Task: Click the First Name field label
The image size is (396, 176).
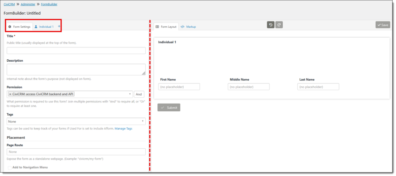Action: (x=168, y=79)
